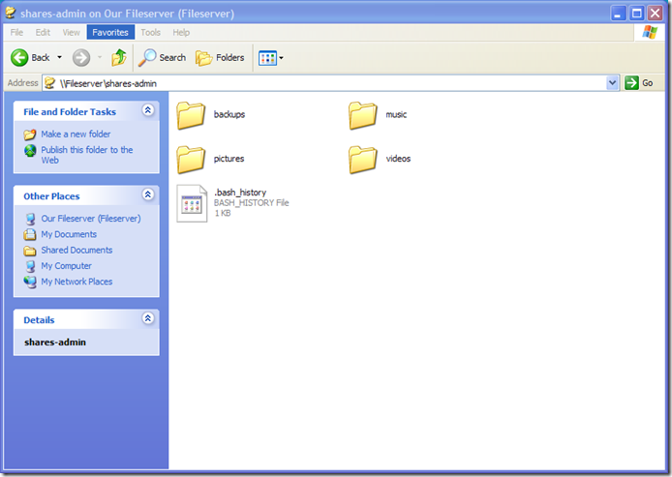
Task: Maximize the shares-admin window
Action: coord(636,14)
